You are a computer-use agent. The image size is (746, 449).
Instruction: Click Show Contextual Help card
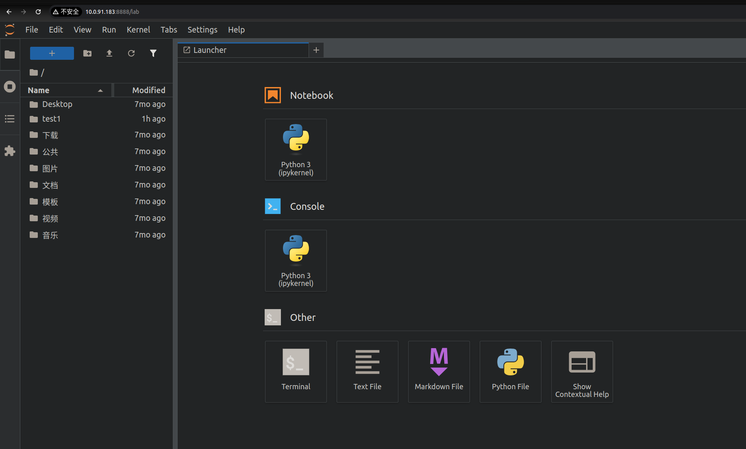pyautogui.click(x=582, y=371)
